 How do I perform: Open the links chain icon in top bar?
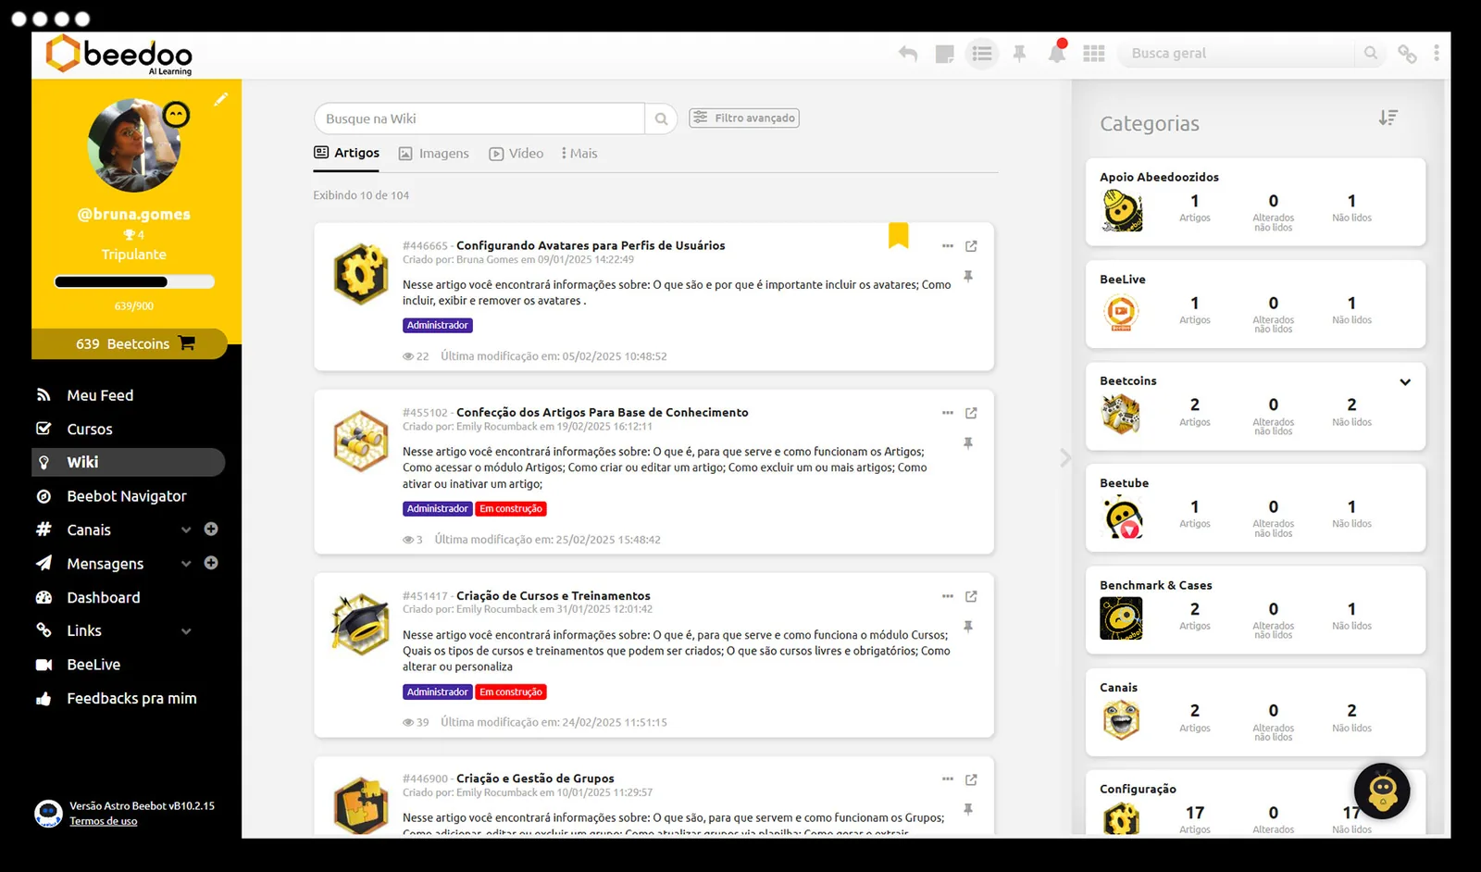tap(1407, 54)
